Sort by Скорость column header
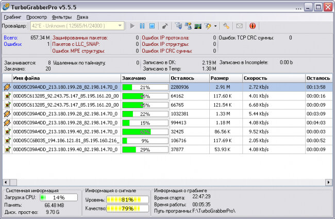Image resolution: width=335 pixels, height=219 pixels. (x=274, y=78)
